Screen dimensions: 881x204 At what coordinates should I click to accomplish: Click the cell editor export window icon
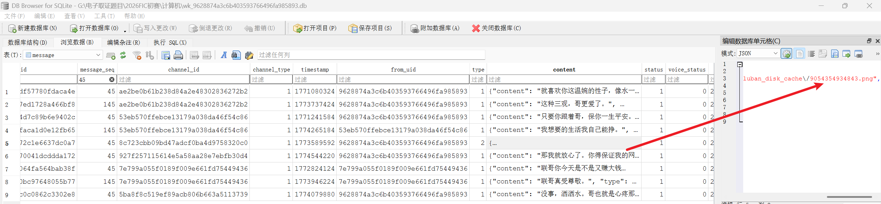coord(846,54)
